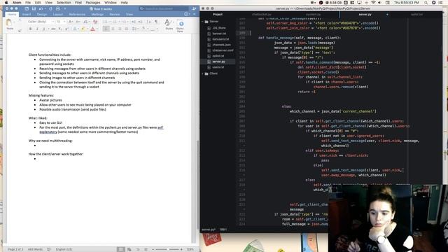The height and width of the screenshot is (252, 448).
Task: Increase paragraph indent
Action: (140, 22)
